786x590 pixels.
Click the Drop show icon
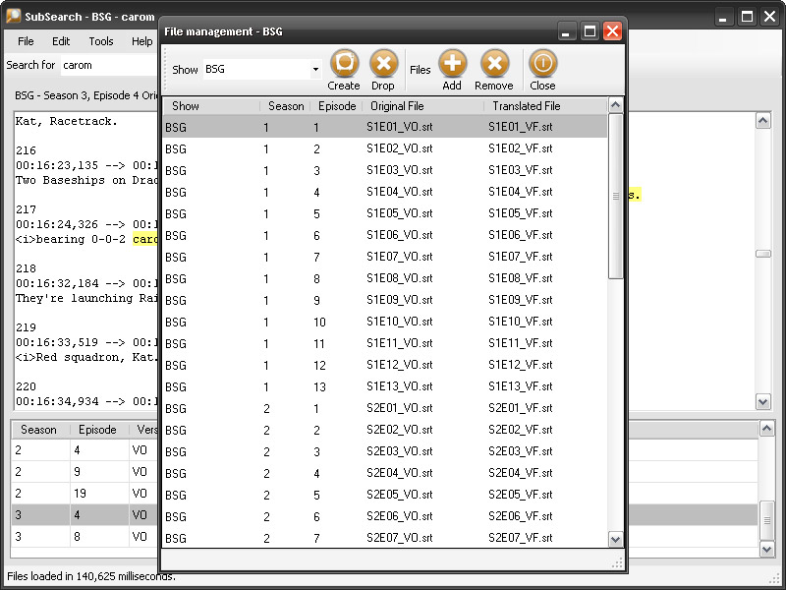383,65
